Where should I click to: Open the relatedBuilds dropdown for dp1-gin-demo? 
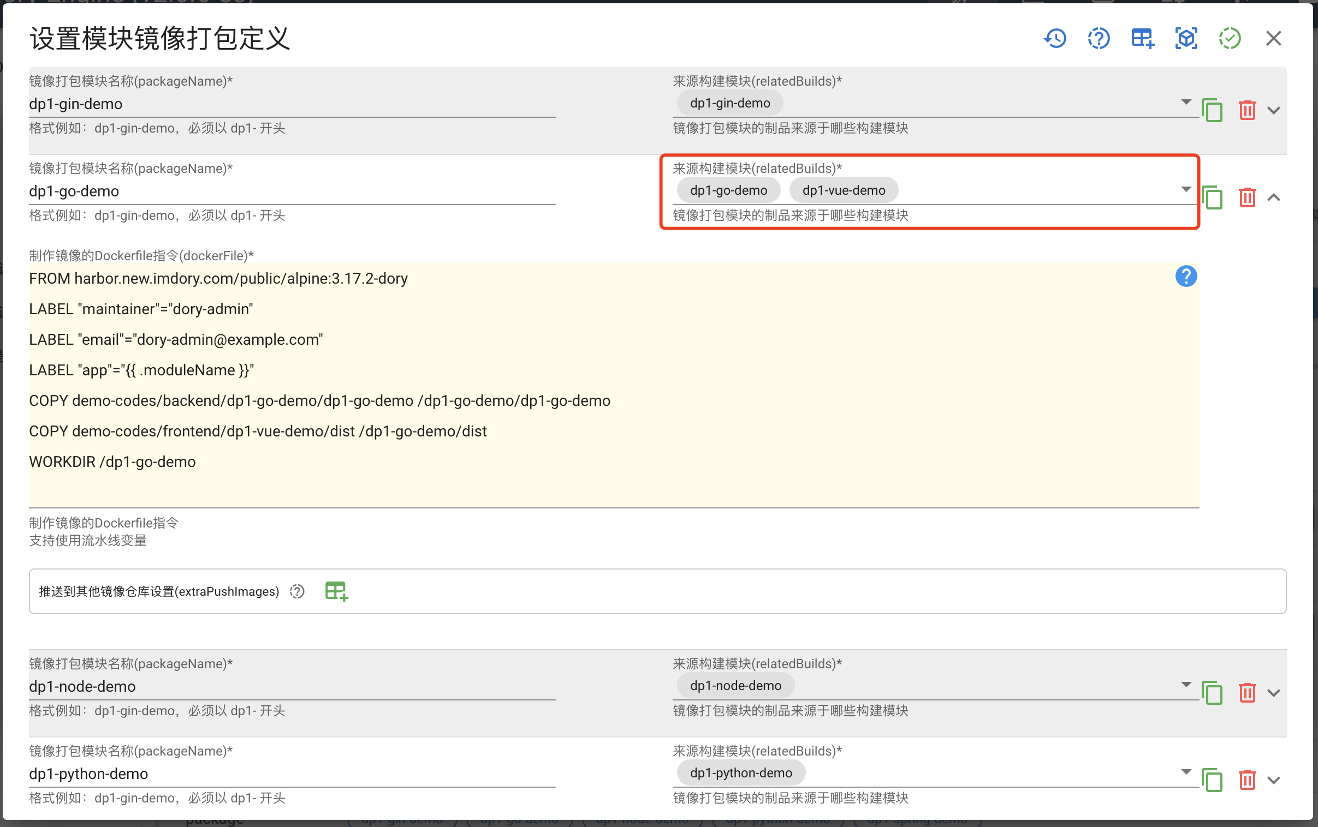coord(1185,101)
